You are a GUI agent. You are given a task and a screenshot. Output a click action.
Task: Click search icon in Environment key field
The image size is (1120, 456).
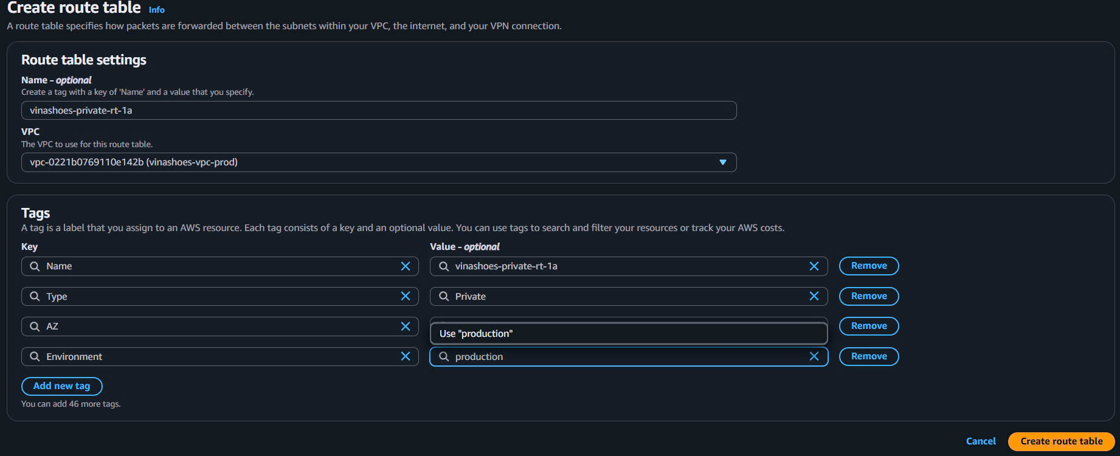pyautogui.click(x=35, y=356)
